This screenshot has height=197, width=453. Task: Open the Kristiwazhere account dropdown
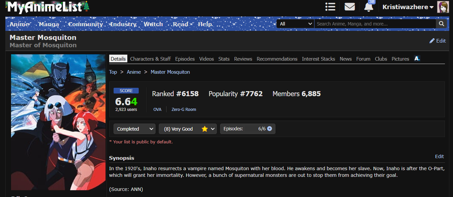click(x=408, y=7)
